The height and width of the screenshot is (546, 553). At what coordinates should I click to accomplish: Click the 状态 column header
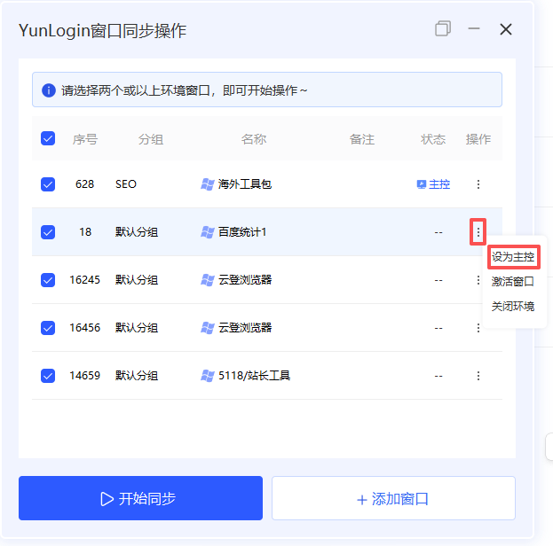click(433, 139)
